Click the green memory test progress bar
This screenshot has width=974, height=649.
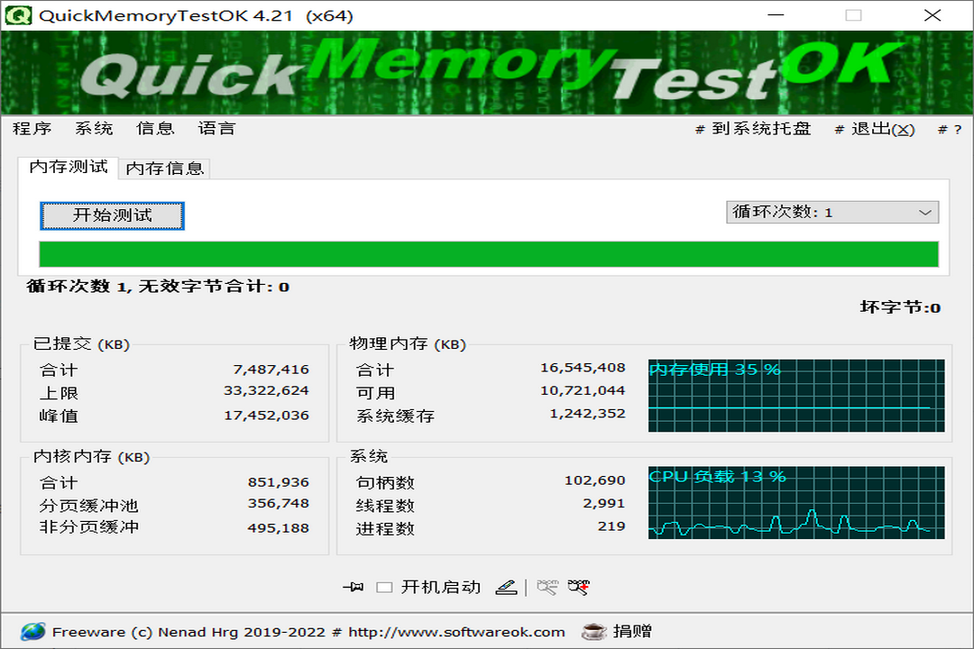pos(488,254)
